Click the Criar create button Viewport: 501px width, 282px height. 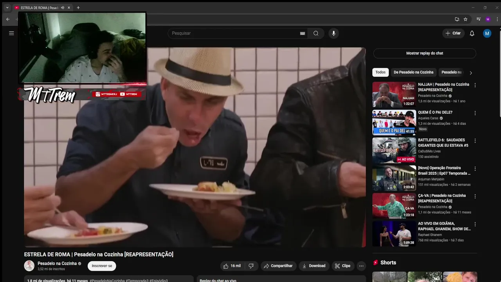coord(453,33)
